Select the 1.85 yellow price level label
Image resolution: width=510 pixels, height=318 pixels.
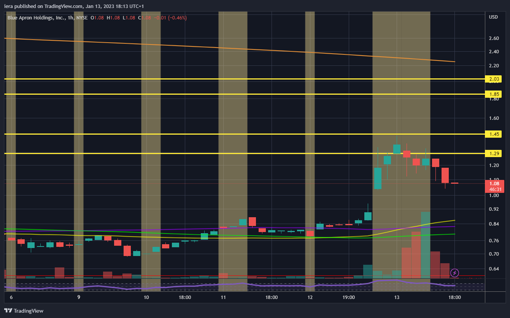pyautogui.click(x=494, y=94)
